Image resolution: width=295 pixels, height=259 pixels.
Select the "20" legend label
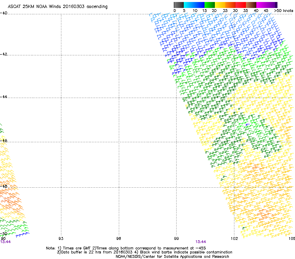click(214, 11)
